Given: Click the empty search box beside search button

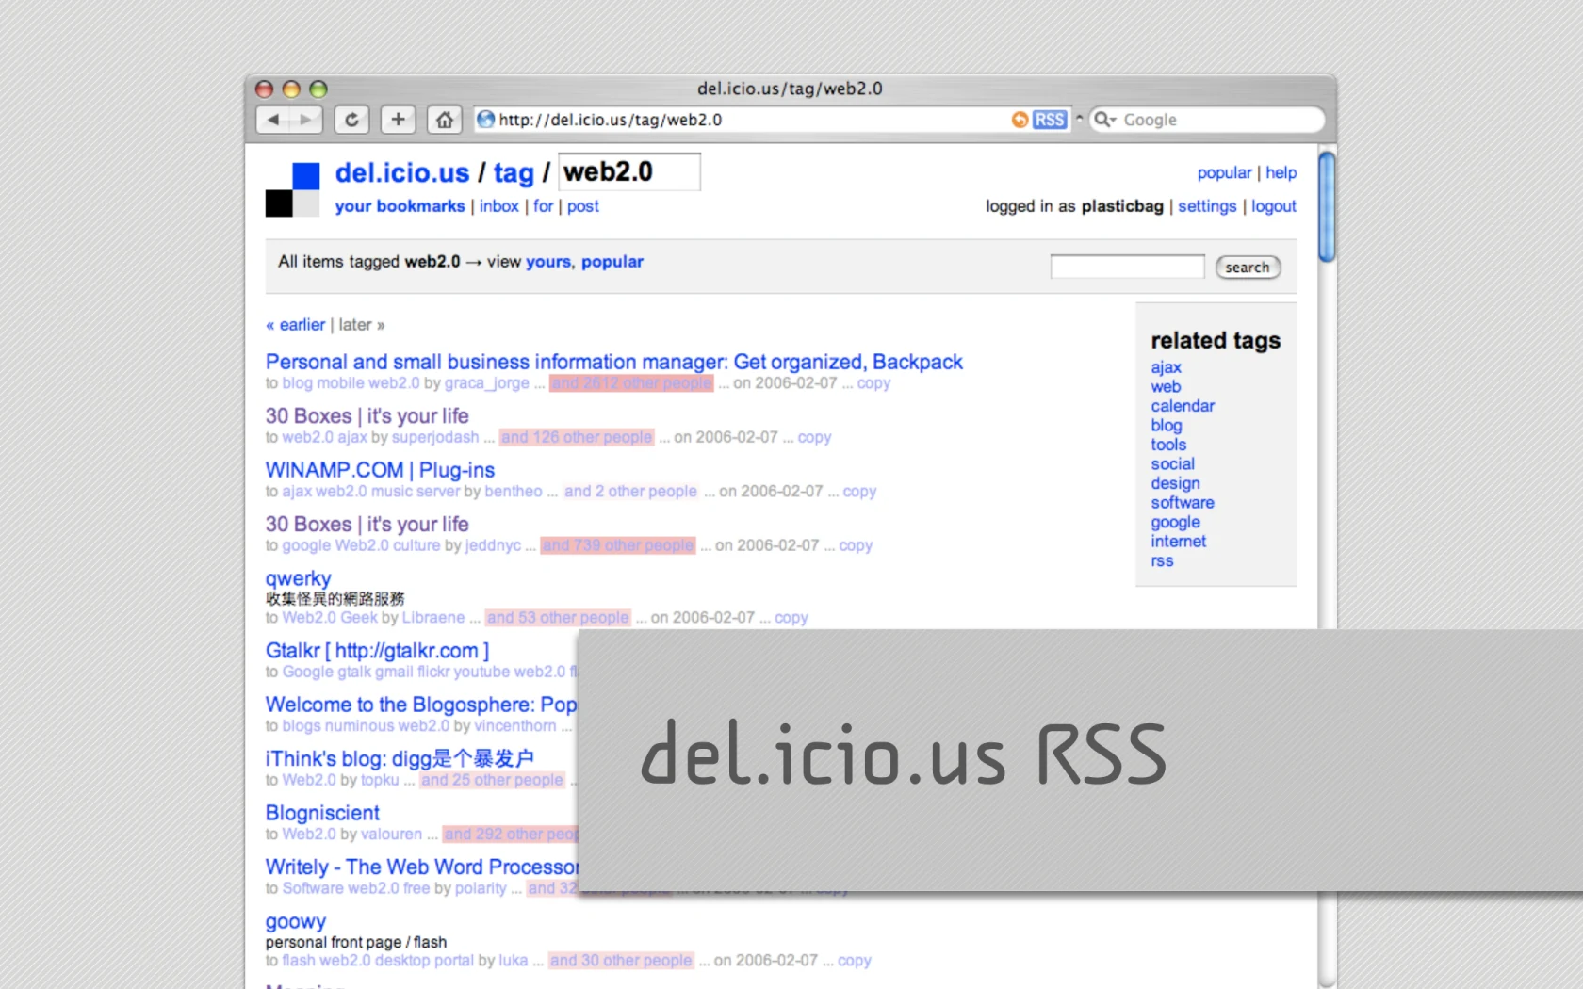Looking at the screenshot, I should (1127, 267).
